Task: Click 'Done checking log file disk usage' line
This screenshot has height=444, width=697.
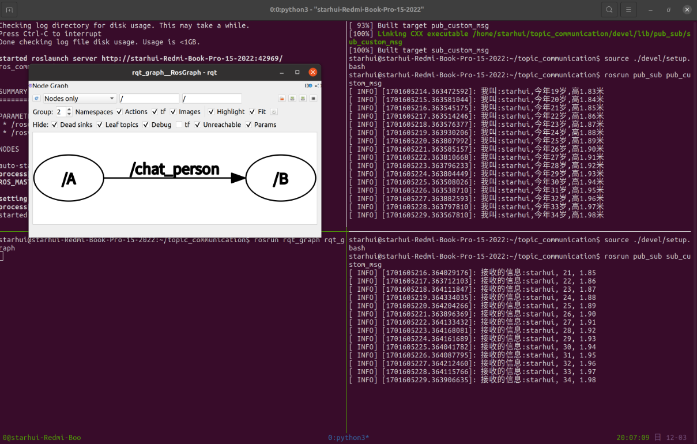Action: (x=100, y=42)
